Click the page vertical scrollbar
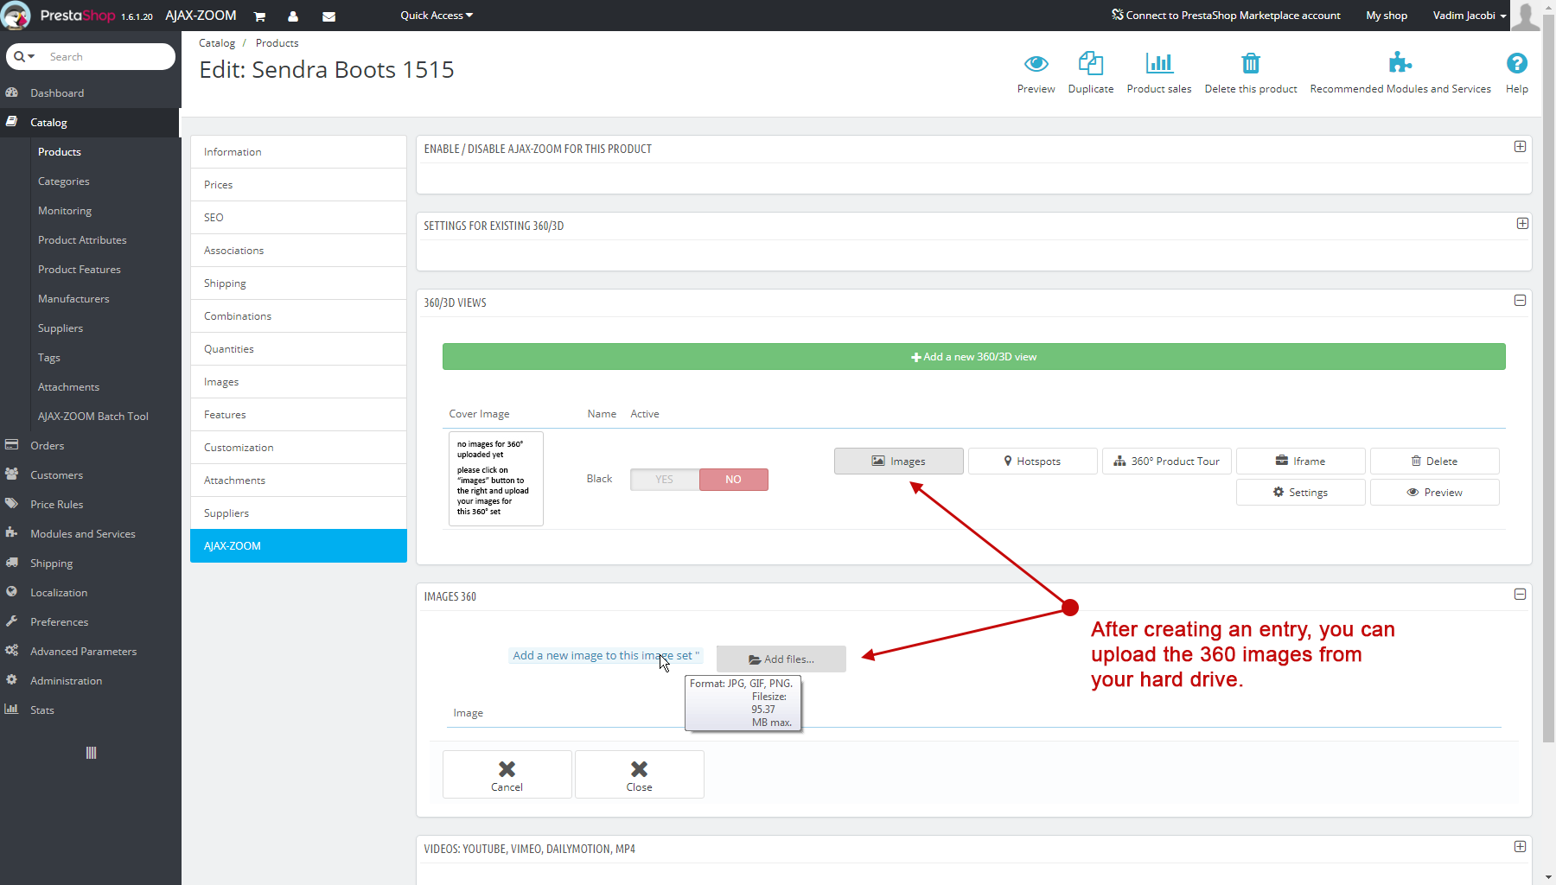 point(1548,380)
